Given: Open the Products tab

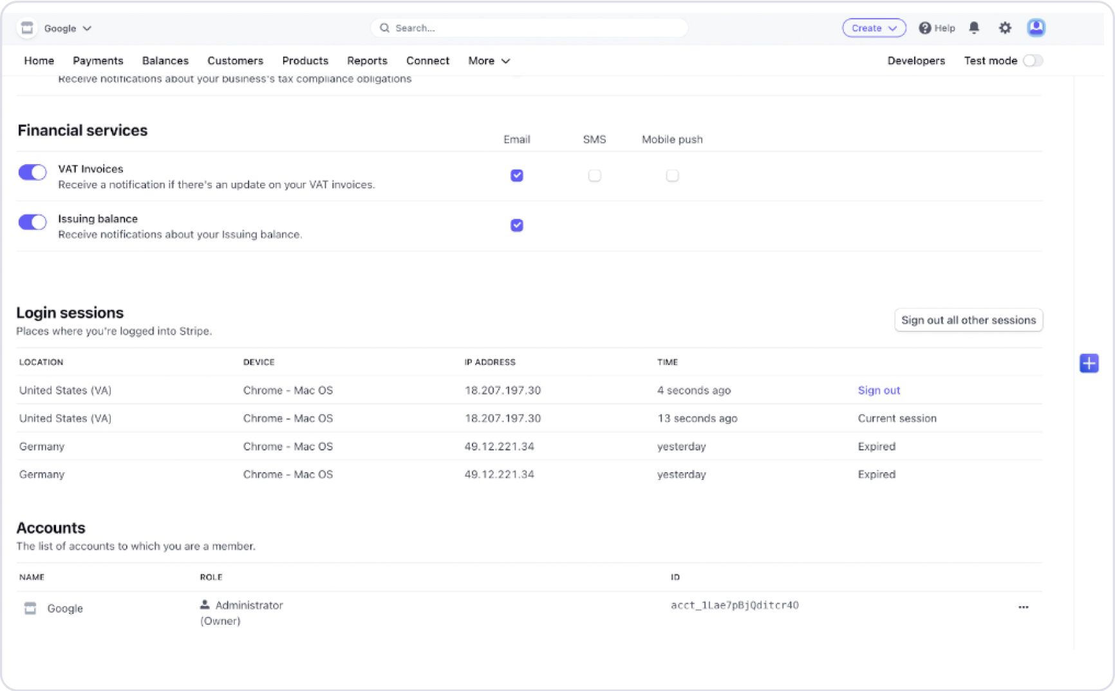Looking at the screenshot, I should coord(305,60).
